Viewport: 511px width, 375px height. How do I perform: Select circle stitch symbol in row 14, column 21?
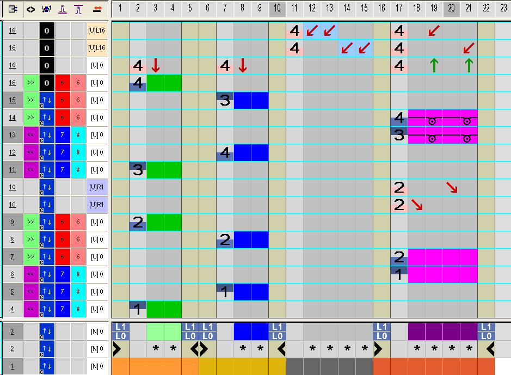pos(466,121)
